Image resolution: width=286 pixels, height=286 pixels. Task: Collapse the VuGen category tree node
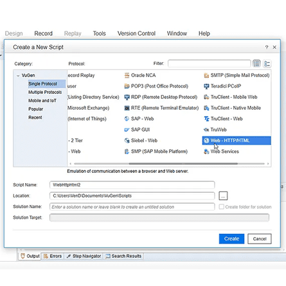pos(18,75)
